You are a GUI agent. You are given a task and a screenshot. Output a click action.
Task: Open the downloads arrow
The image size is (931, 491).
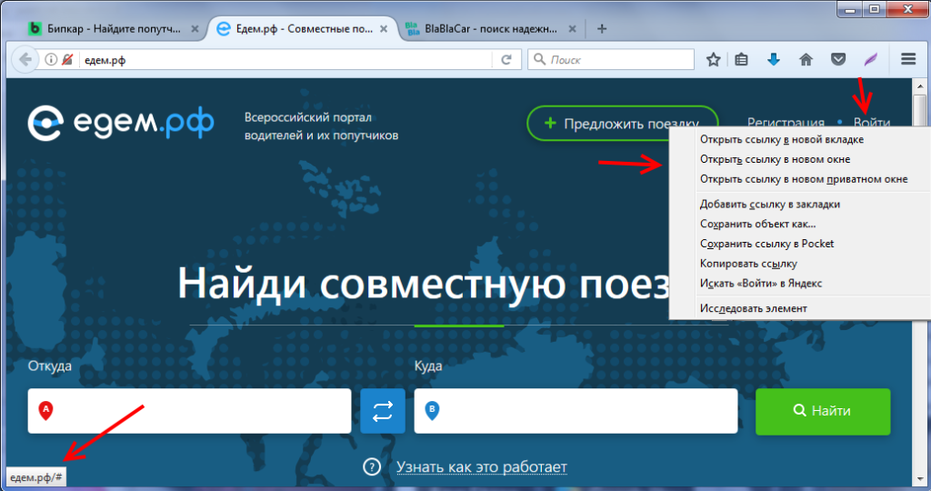pyautogui.click(x=774, y=59)
